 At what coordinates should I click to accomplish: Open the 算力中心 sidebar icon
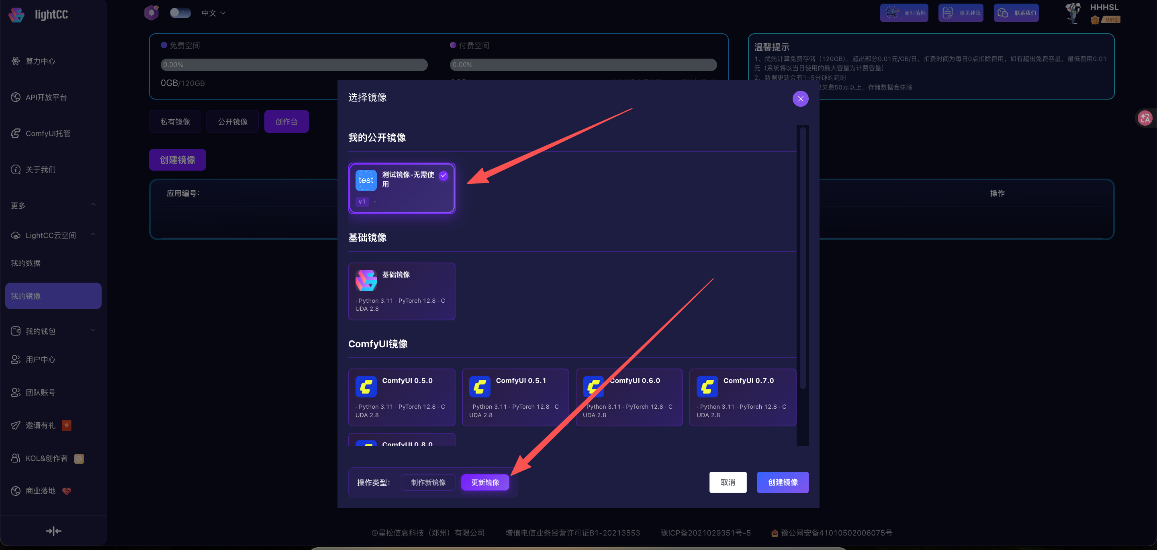point(16,61)
